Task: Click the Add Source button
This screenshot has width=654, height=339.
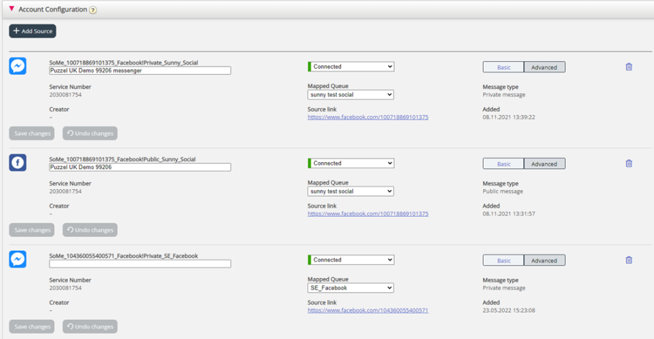Action: click(x=33, y=31)
